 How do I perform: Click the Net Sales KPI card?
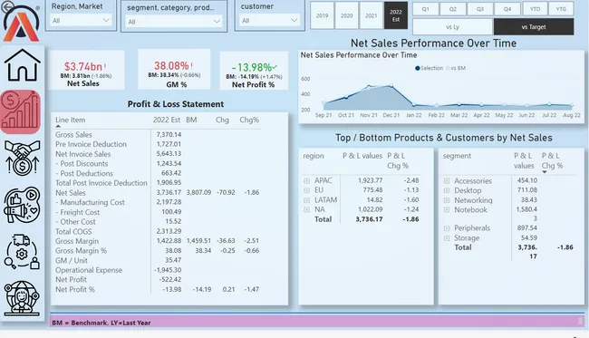coord(86,71)
